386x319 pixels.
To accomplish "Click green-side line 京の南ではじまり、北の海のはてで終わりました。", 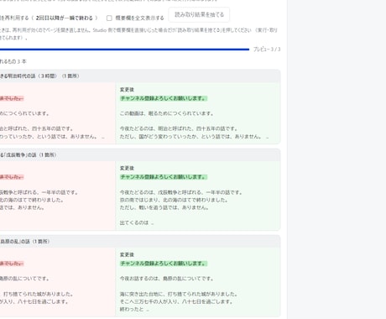I will (x=174, y=200).
